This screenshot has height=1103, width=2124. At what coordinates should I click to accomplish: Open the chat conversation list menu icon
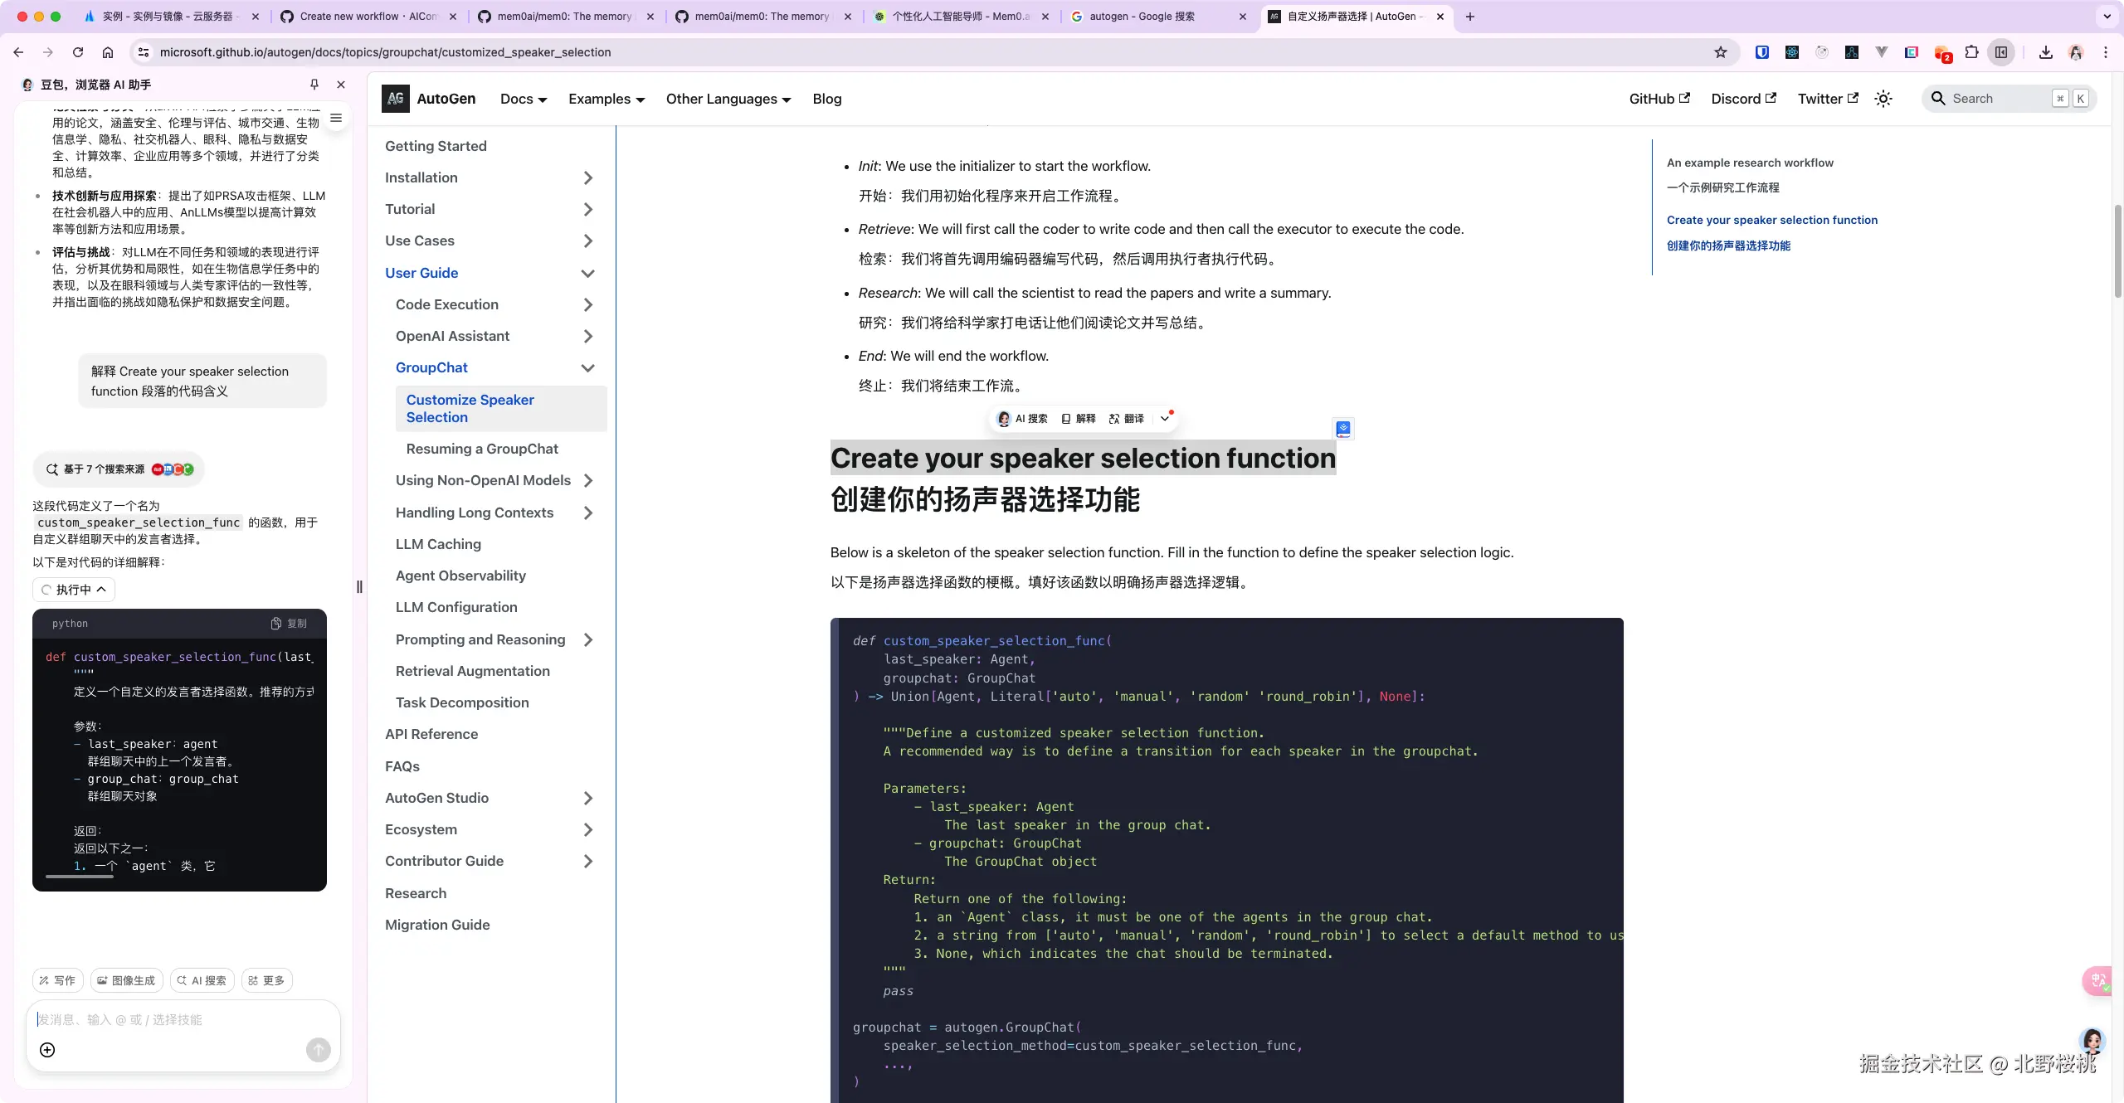coord(336,118)
